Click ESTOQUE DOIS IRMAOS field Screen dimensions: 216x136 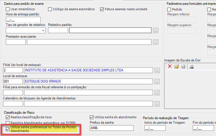coord(88,81)
